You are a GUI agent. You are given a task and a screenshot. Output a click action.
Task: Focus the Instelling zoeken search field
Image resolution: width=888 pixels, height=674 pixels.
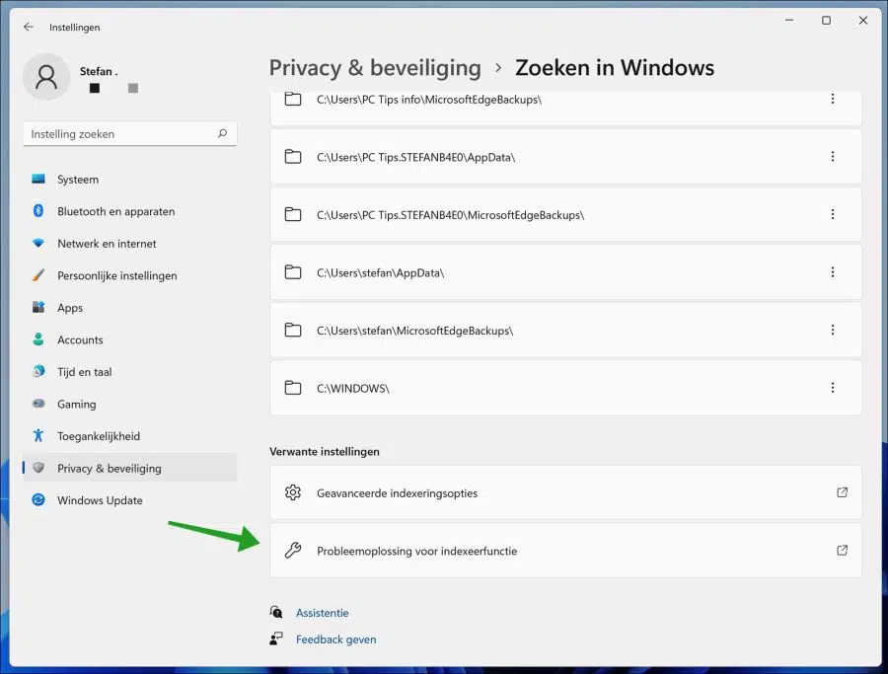tap(129, 133)
